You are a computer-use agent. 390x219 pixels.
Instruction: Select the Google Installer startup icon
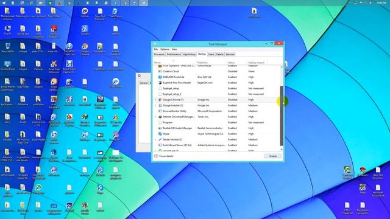(160, 105)
